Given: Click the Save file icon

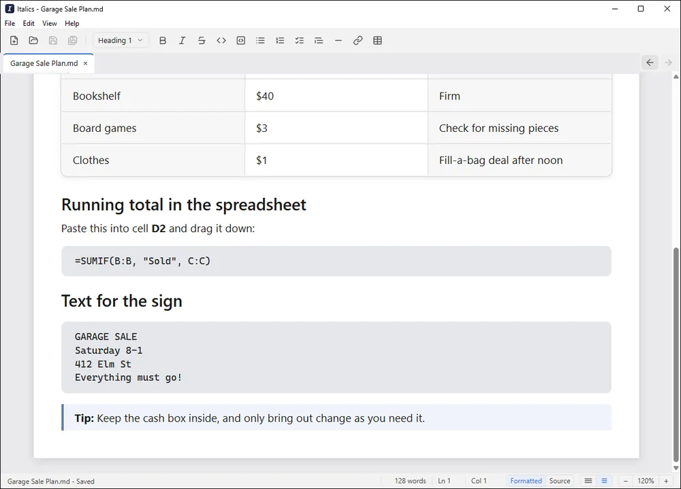Looking at the screenshot, I should 53,40.
